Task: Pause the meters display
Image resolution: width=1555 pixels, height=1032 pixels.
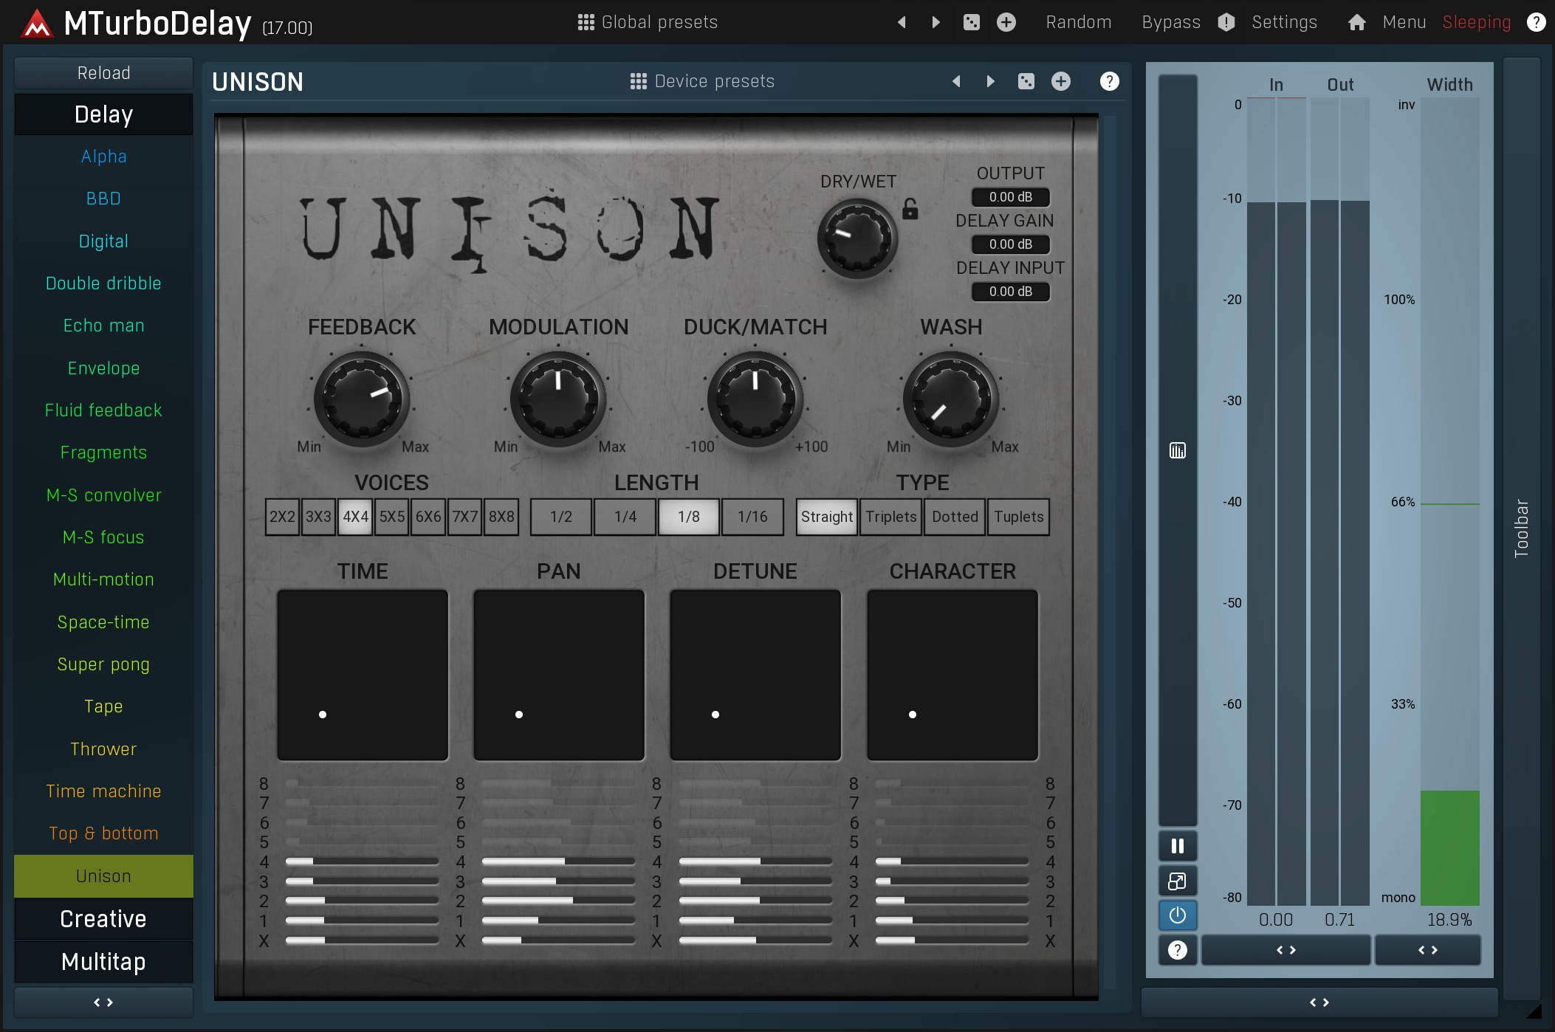Action: pos(1177,846)
